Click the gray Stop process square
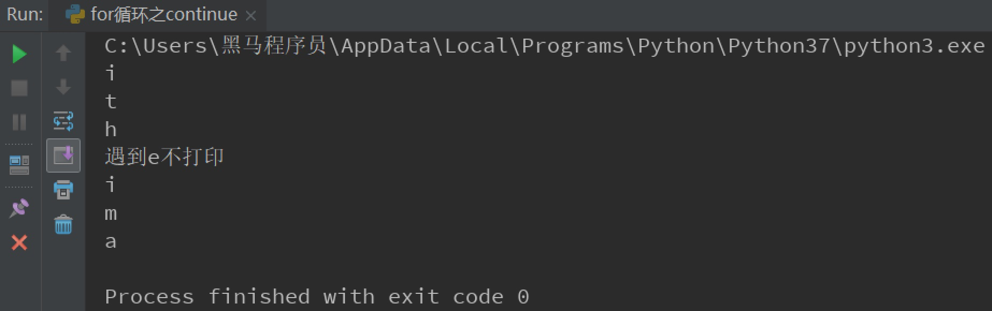Viewport: 992px width, 311px height. [19, 88]
